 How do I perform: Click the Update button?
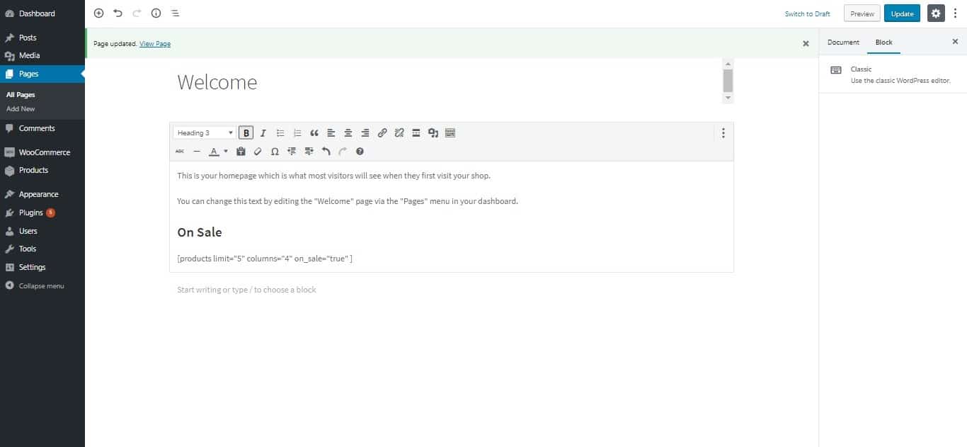(x=903, y=13)
